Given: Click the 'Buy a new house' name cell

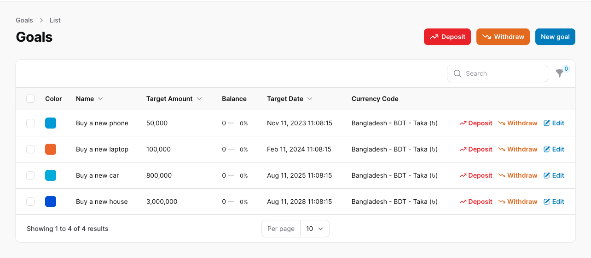Looking at the screenshot, I should 102,202.
